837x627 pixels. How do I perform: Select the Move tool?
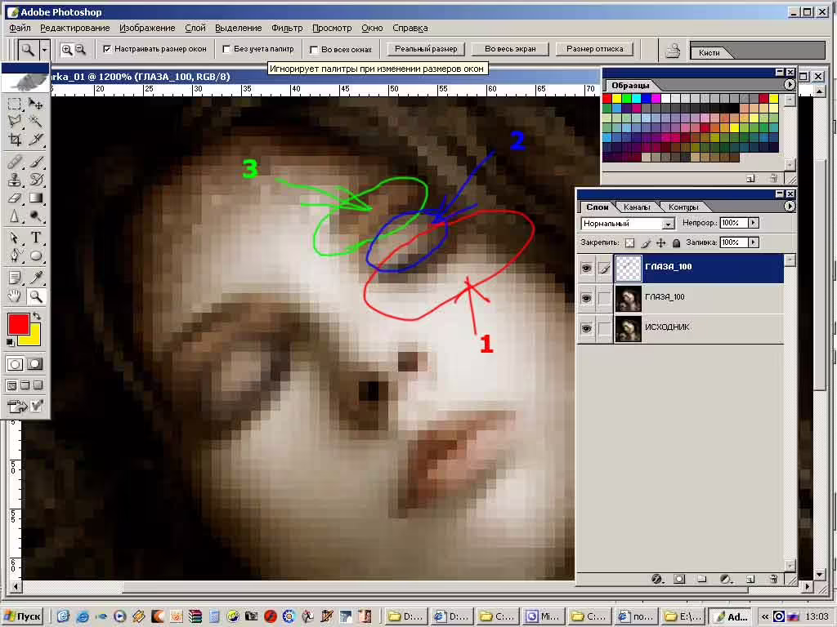pyautogui.click(x=36, y=104)
